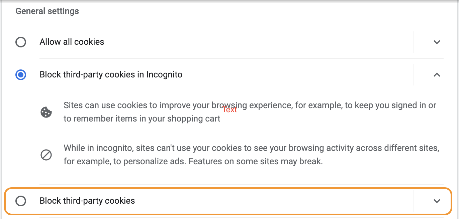Select the "Block third-party cookies in Incognito" radio

pyautogui.click(x=21, y=75)
